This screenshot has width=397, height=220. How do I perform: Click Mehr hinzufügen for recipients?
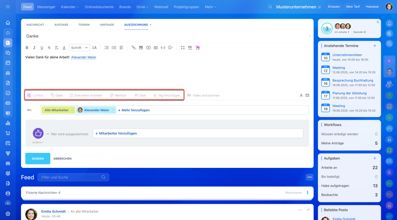134,110
